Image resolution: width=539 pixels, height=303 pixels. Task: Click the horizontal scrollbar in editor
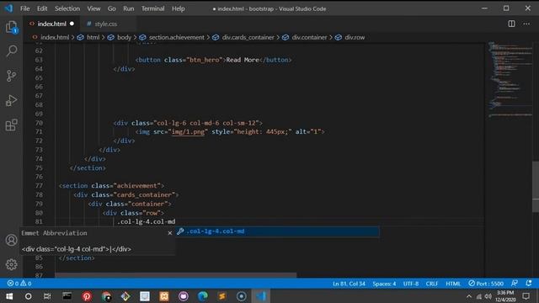pyautogui.click(x=176, y=275)
